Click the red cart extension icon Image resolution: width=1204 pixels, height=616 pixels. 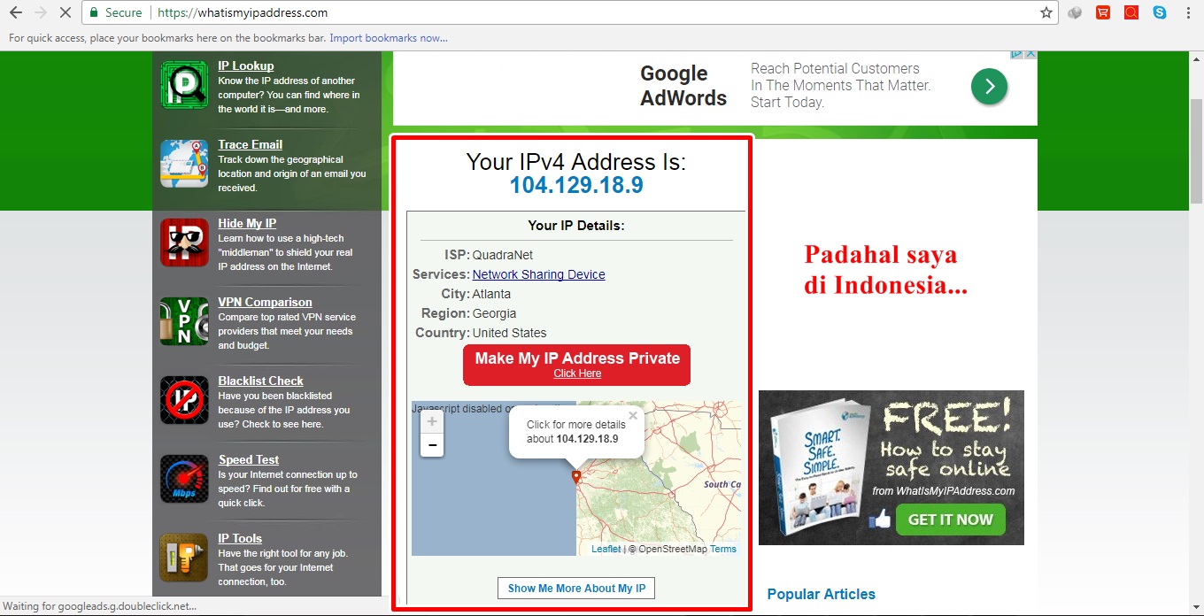(1103, 13)
